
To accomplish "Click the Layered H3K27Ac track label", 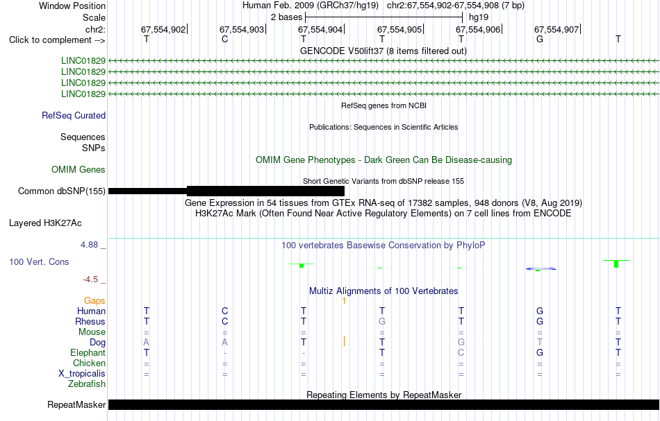I will point(45,223).
